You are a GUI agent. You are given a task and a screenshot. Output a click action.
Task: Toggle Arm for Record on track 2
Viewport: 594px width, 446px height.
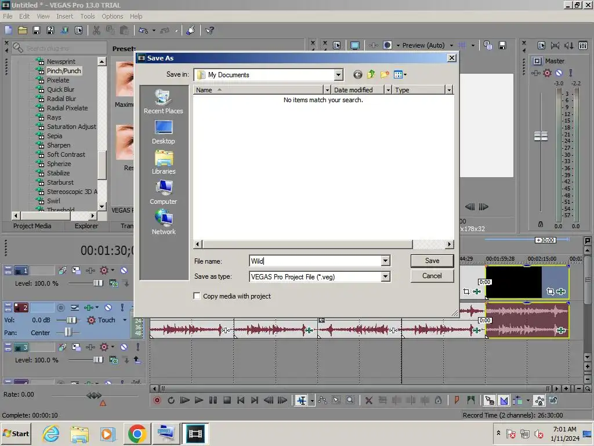point(60,308)
